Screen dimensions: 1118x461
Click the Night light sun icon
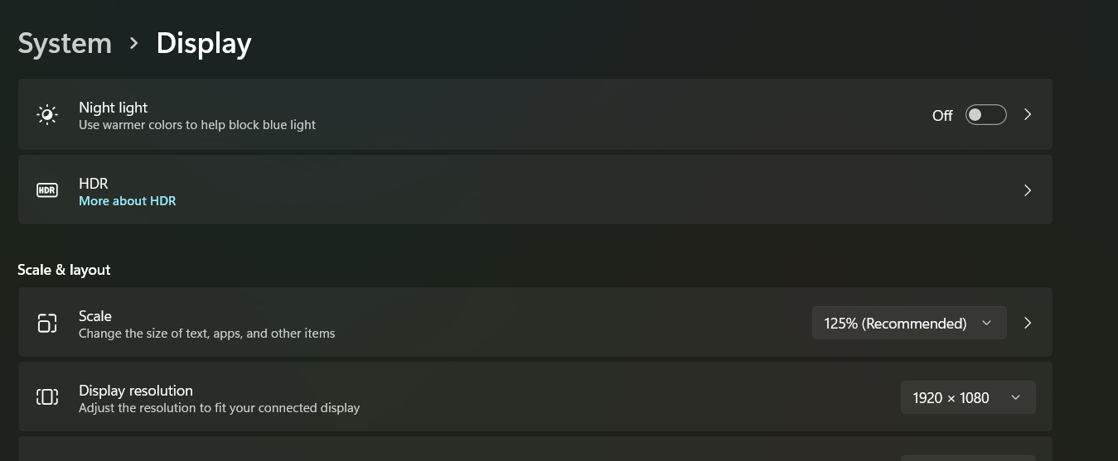tap(47, 115)
